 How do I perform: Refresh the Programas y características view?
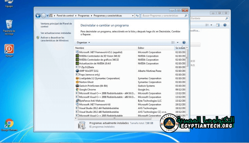point(137,16)
